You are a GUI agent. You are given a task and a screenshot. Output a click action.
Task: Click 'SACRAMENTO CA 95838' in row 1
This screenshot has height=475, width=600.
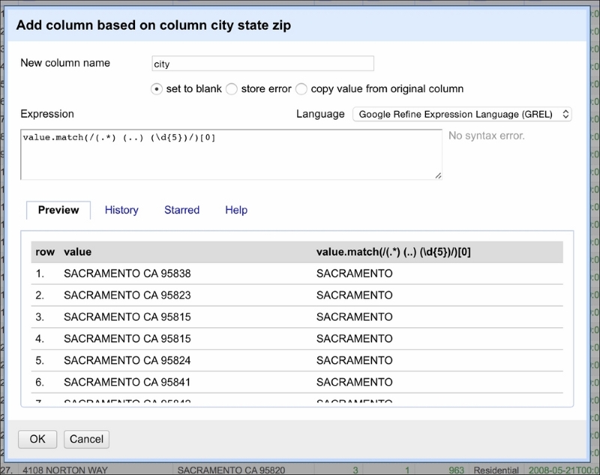click(127, 273)
